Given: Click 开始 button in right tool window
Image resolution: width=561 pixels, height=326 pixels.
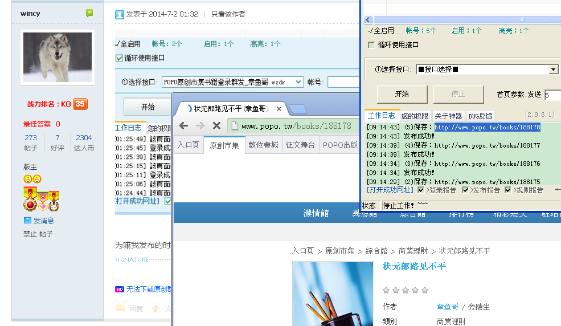Looking at the screenshot, I should click(x=402, y=94).
